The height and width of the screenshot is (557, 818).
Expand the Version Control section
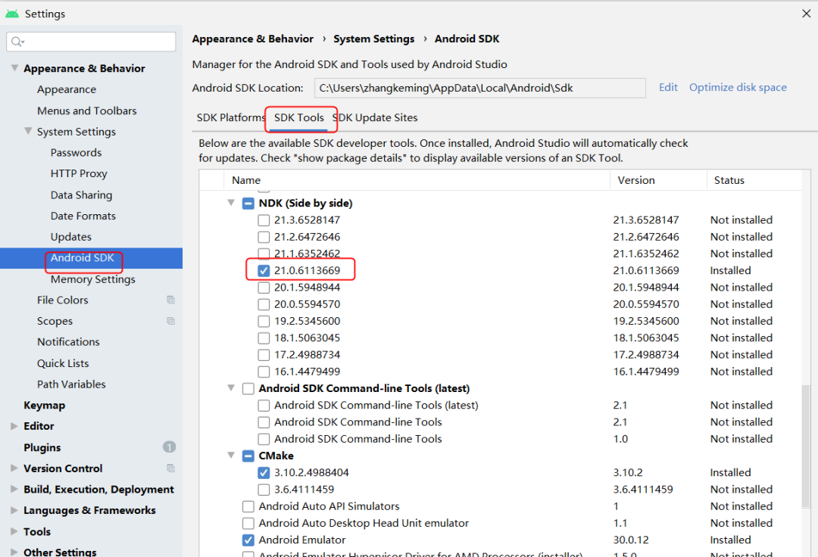click(x=14, y=468)
